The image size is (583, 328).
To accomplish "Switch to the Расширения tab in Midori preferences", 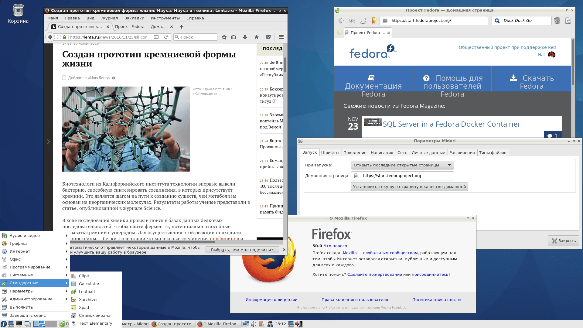I will coord(462,152).
